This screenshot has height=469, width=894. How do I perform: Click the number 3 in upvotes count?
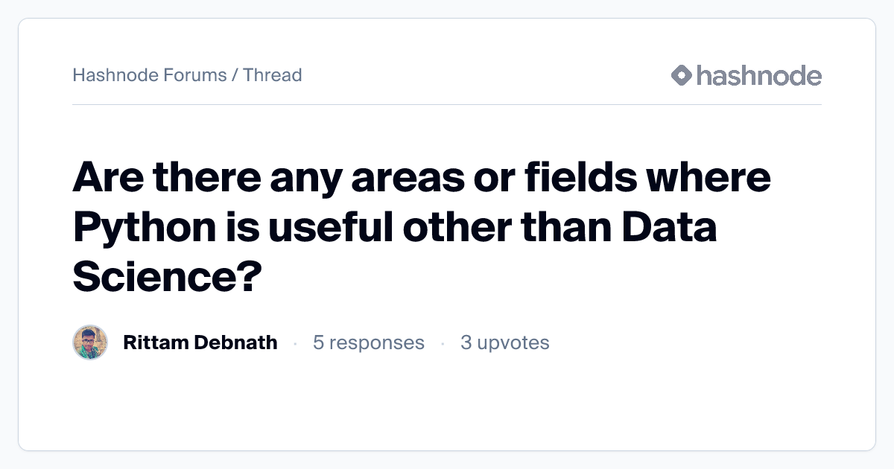tap(466, 342)
